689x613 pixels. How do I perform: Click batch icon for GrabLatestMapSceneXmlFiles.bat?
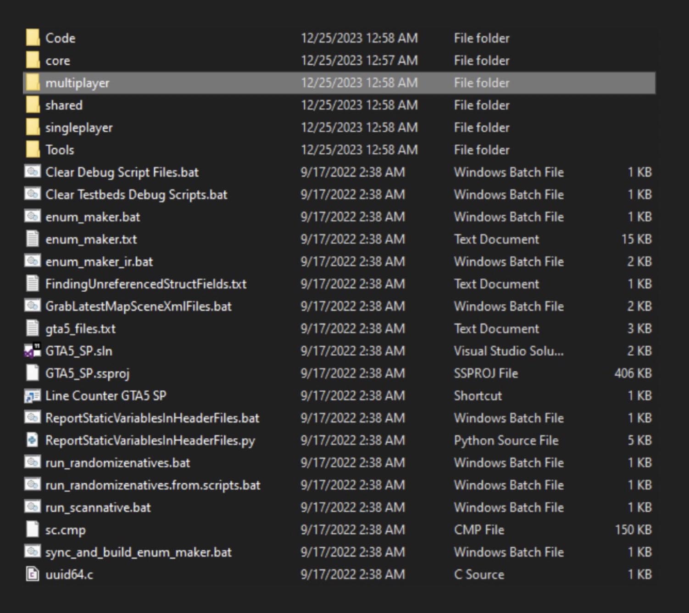33,306
